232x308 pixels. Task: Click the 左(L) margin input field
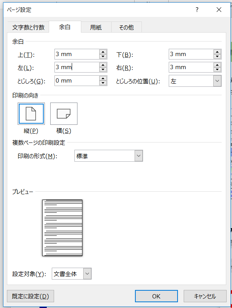[x=77, y=67]
